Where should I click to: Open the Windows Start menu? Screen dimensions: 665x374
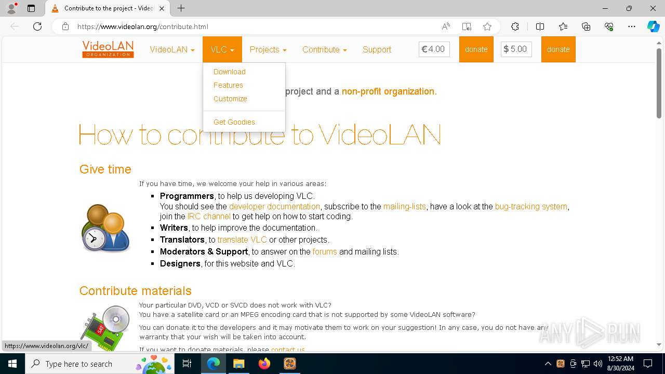(12, 364)
